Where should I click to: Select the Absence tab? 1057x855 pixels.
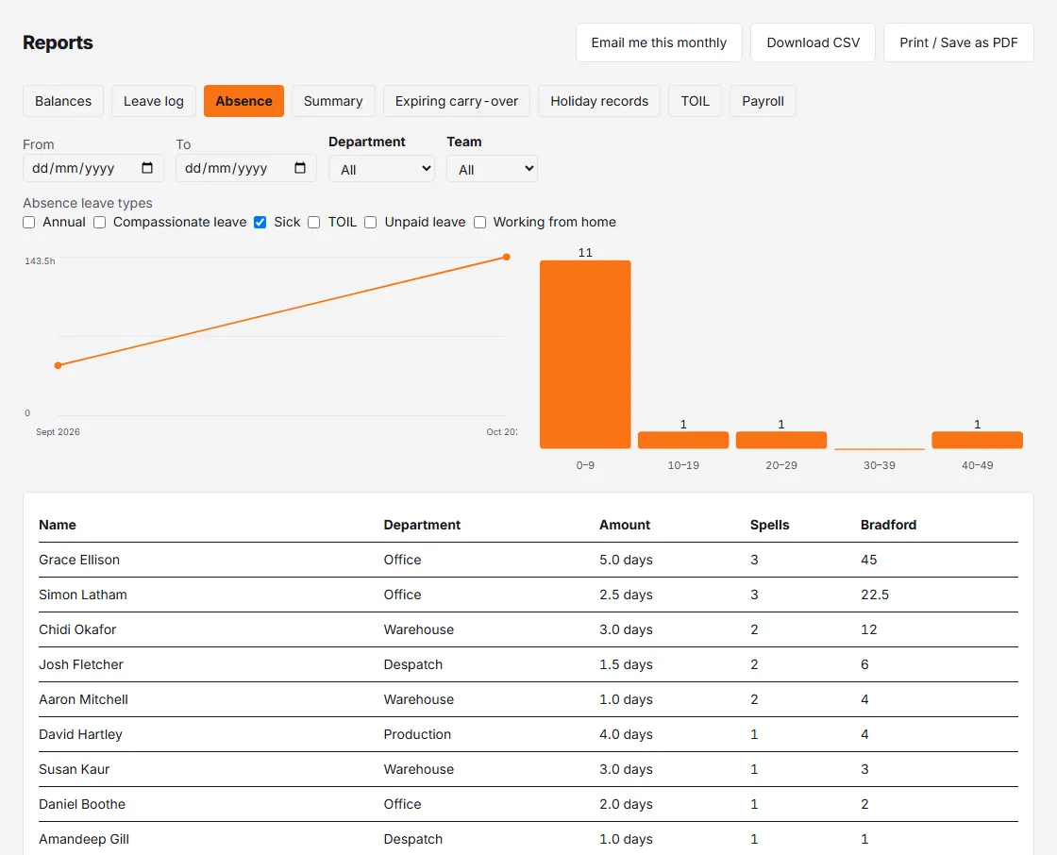tap(244, 101)
